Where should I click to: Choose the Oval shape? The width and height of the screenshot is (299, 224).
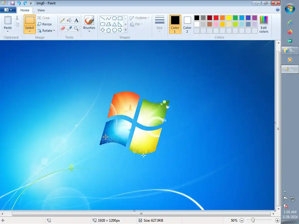tap(114, 18)
